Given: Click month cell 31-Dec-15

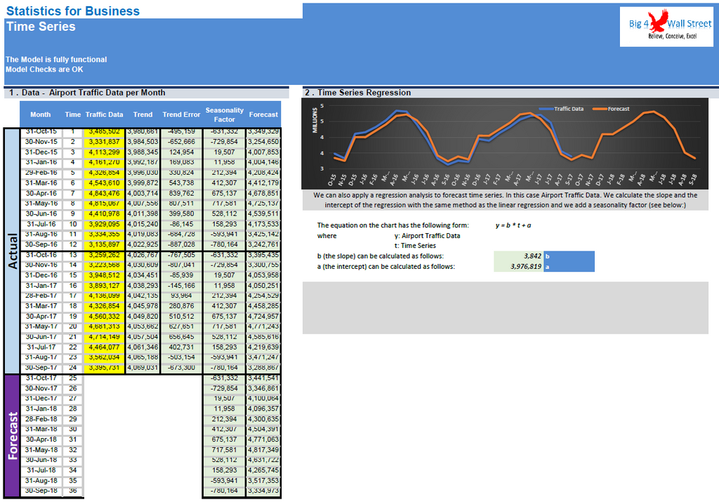Looking at the screenshot, I should [41, 152].
